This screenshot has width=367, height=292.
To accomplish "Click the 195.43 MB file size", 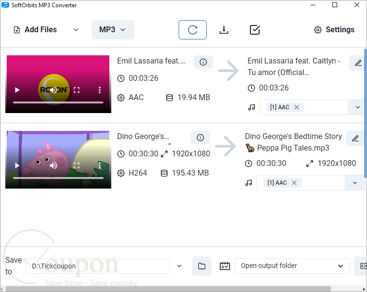I will click(x=190, y=173).
